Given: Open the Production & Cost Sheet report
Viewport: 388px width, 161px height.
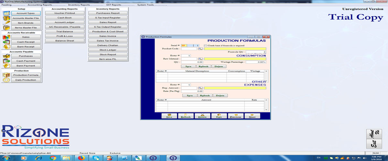Looking at the screenshot, I should (x=108, y=32).
